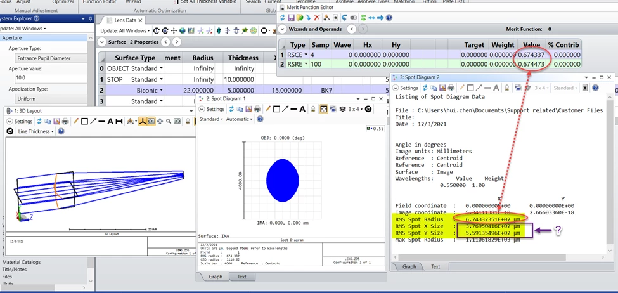This screenshot has height=293, width=618.
Task: Open Line Thickness dropdown in 3D Layout
Action: (x=36, y=131)
